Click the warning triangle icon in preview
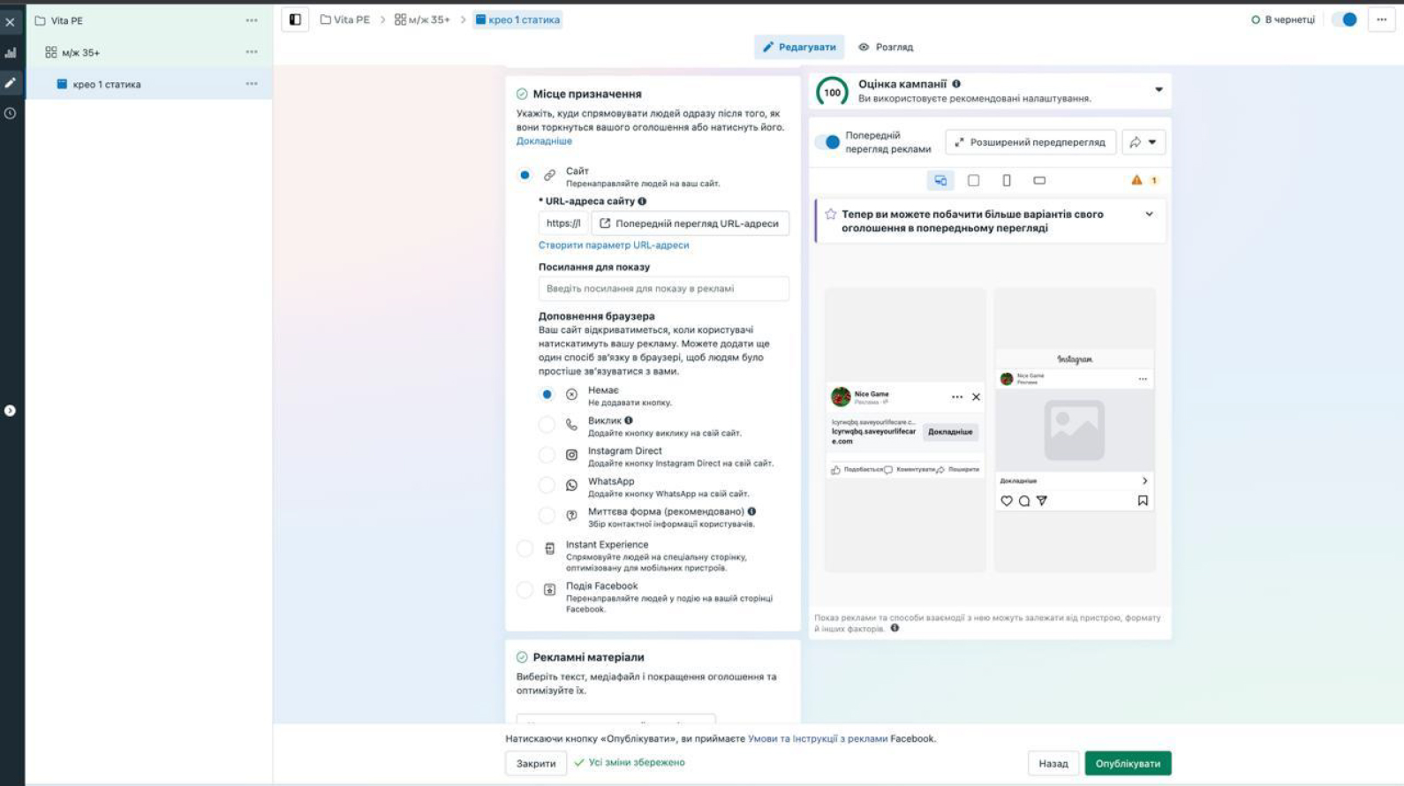1404x786 pixels. [x=1136, y=180]
